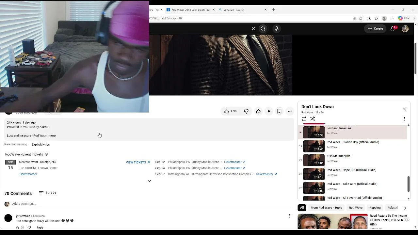Open the Ticketmaster link for the Sep 14 Philadelphia event
Image resolution: width=418 pixels, height=235 pixels.
click(x=234, y=168)
